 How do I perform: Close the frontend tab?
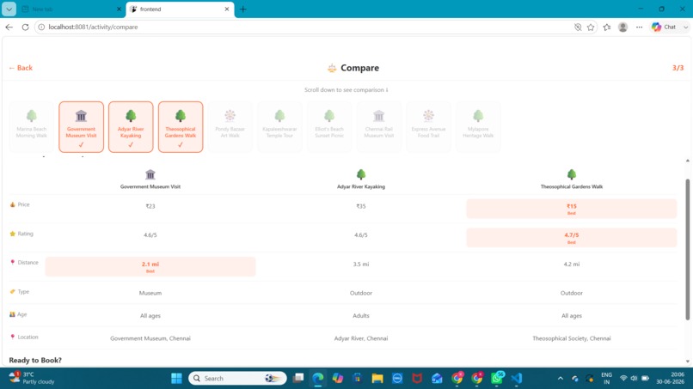(227, 9)
